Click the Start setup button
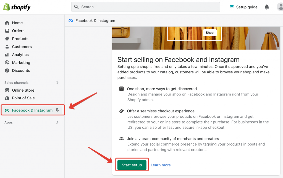 pyautogui.click(x=132, y=165)
